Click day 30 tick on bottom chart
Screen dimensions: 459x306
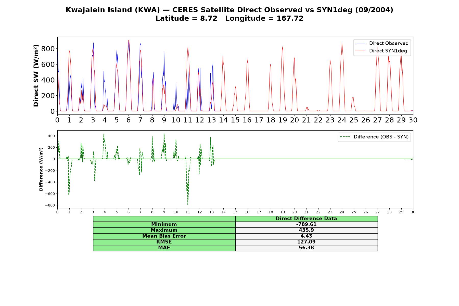(x=413, y=212)
